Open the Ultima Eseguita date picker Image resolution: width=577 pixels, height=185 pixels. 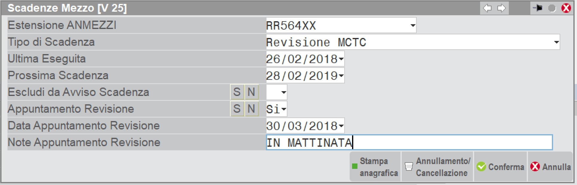(341, 59)
